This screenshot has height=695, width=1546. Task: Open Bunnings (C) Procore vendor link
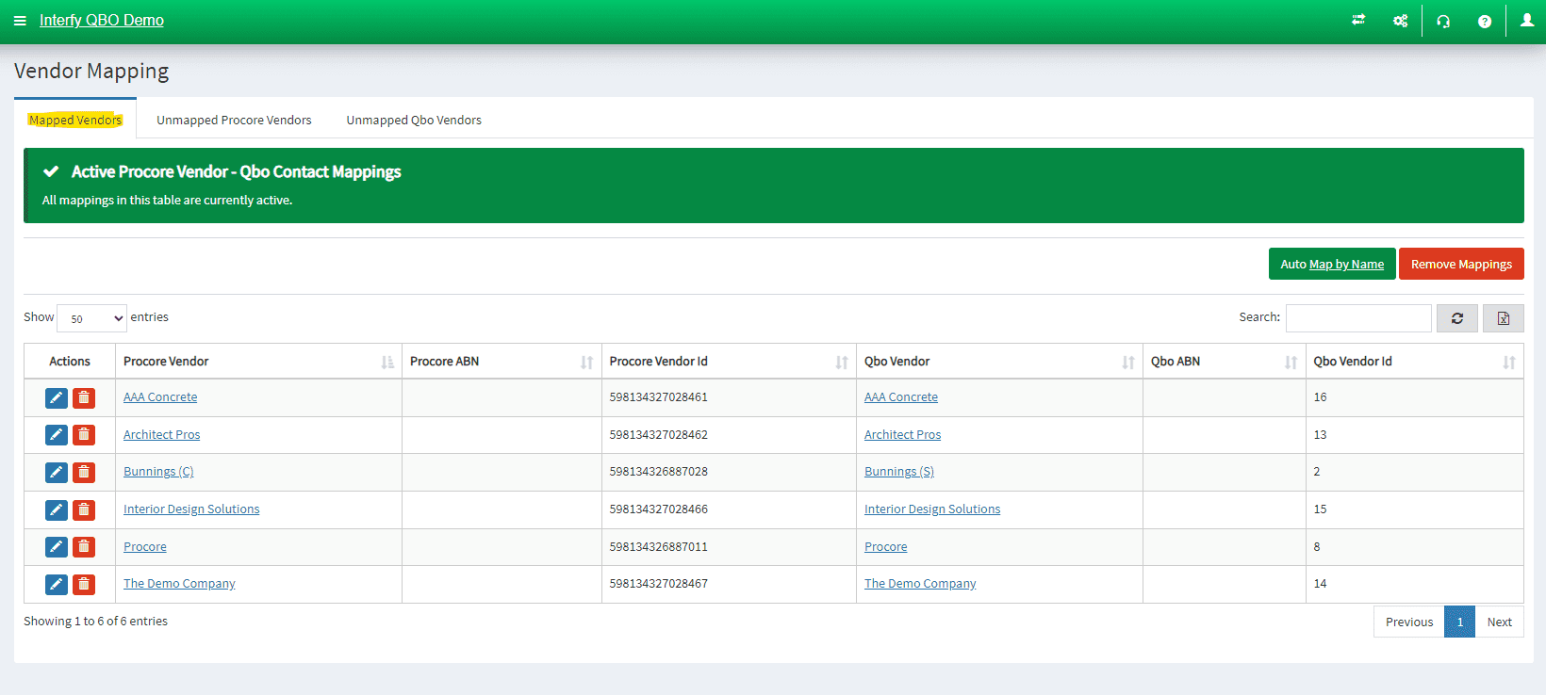tap(158, 472)
